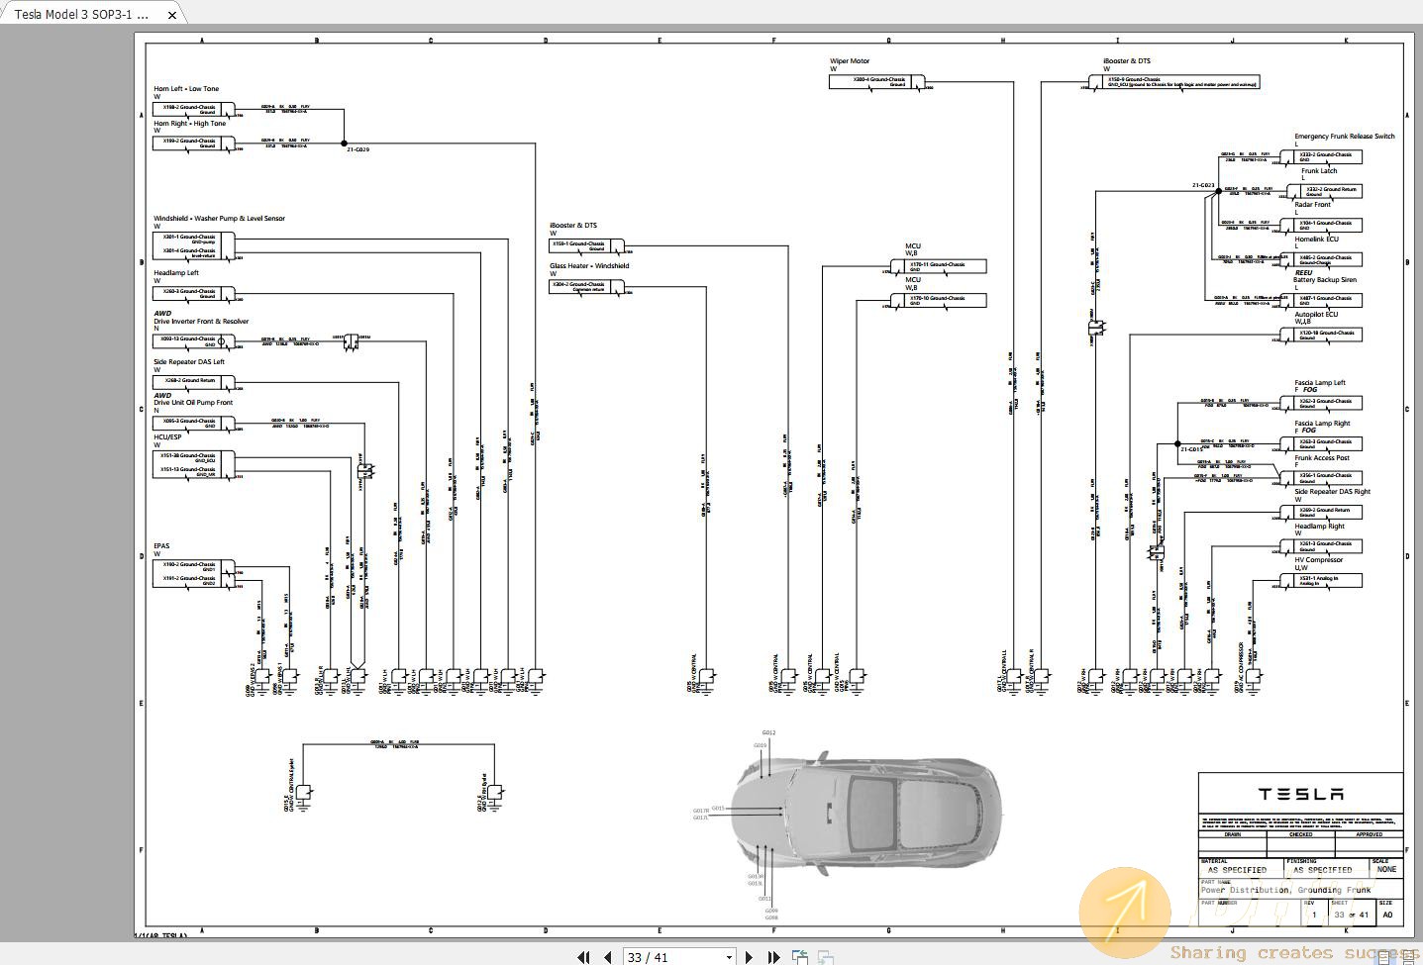Click the go to previous view icon
1423x965 pixels.
(x=800, y=957)
